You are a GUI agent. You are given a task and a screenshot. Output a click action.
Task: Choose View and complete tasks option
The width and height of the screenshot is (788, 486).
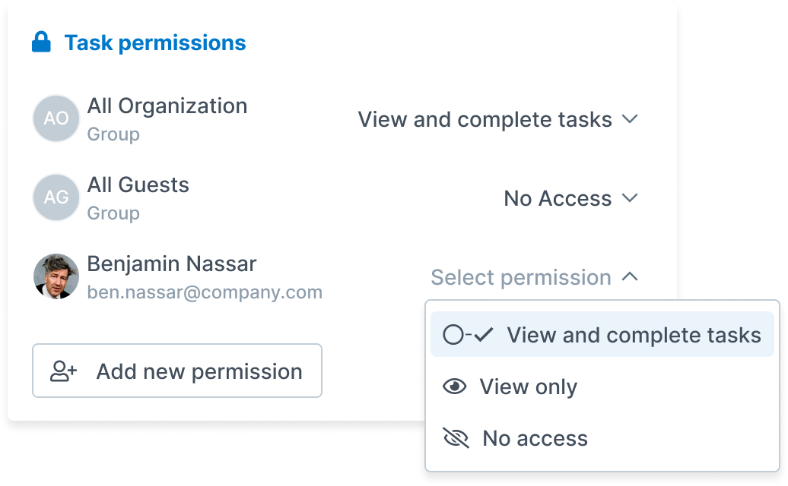tap(602, 335)
